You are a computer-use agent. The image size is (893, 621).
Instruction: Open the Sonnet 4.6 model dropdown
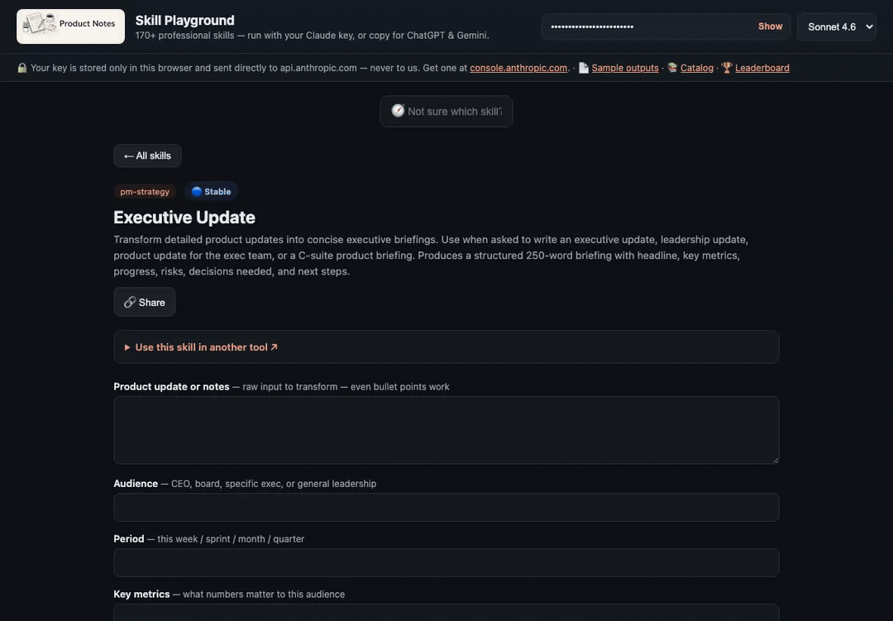point(836,26)
